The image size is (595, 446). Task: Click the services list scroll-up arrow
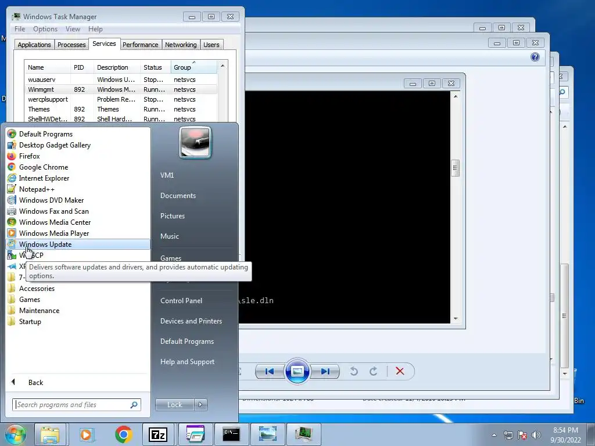(x=223, y=66)
